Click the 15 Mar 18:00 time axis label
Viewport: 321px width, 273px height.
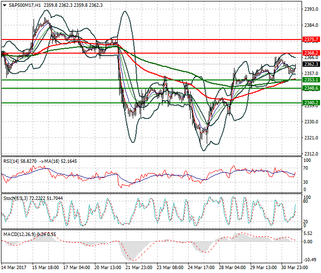click(x=45, y=268)
